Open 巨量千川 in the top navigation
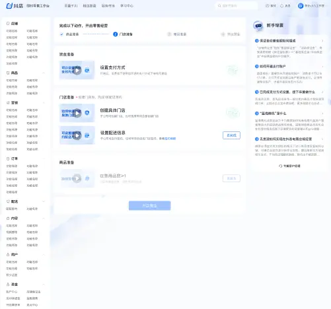This screenshot has width=331, height=309. click(71, 6)
